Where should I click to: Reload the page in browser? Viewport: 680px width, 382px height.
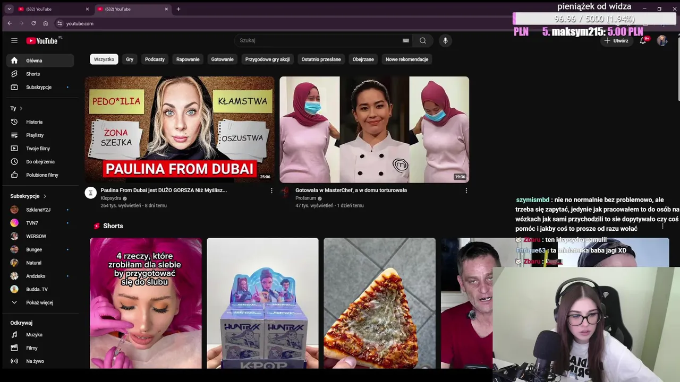pos(33,23)
